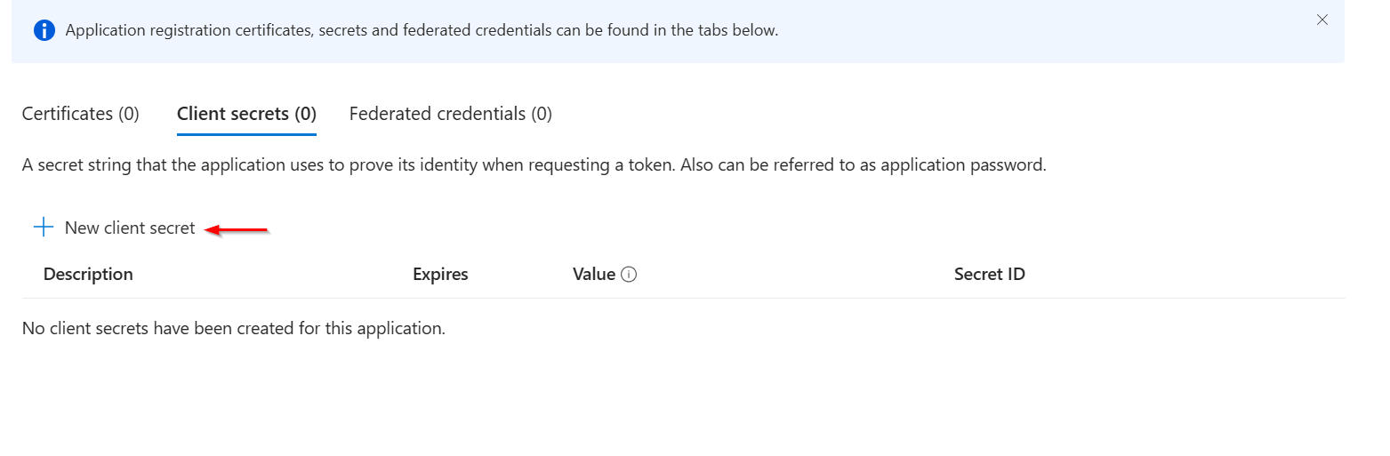Click the red arrow annotation
This screenshot has width=1390, height=456.
[x=237, y=229]
